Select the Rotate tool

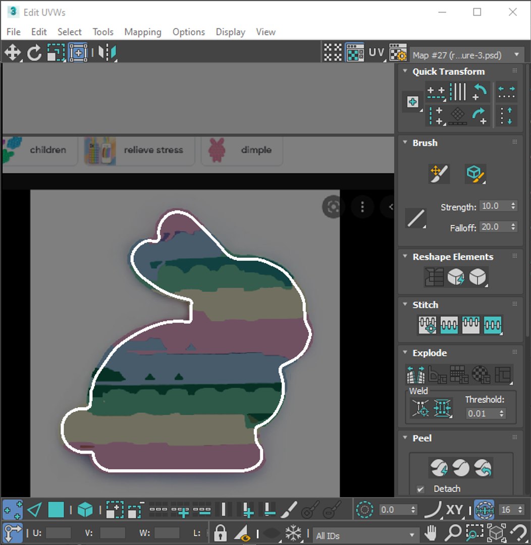(x=34, y=53)
